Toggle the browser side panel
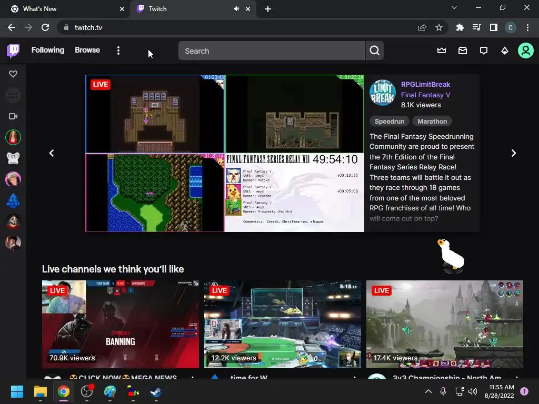This screenshot has width=539, height=404. (494, 27)
